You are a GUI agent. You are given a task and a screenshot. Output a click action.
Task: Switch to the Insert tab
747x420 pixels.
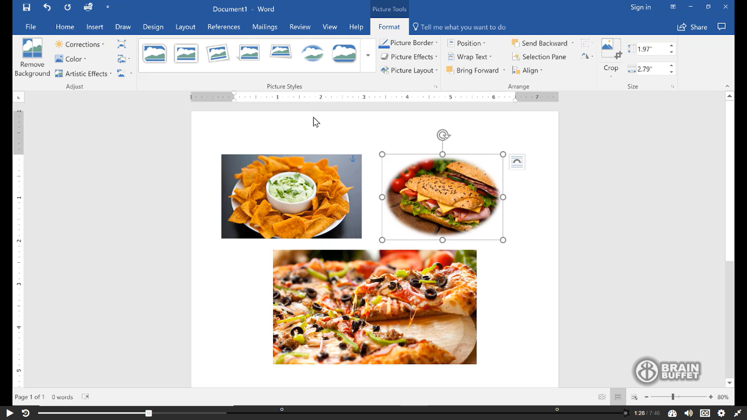[x=95, y=27]
